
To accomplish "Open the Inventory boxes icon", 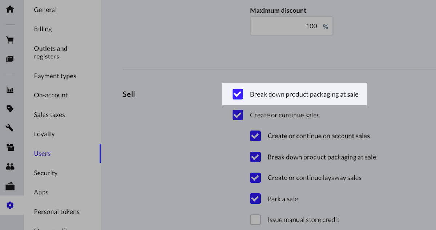I will coord(10,147).
